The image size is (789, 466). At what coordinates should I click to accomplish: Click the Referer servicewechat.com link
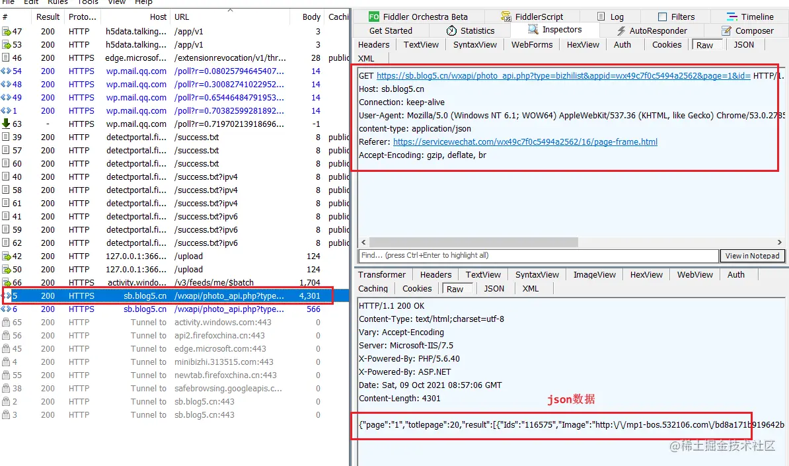[x=525, y=142]
